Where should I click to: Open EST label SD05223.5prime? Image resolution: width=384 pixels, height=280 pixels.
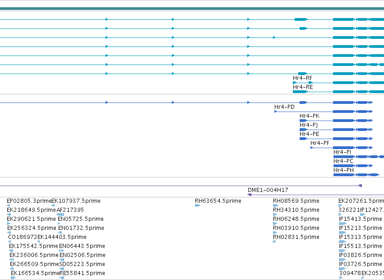tap(82, 264)
